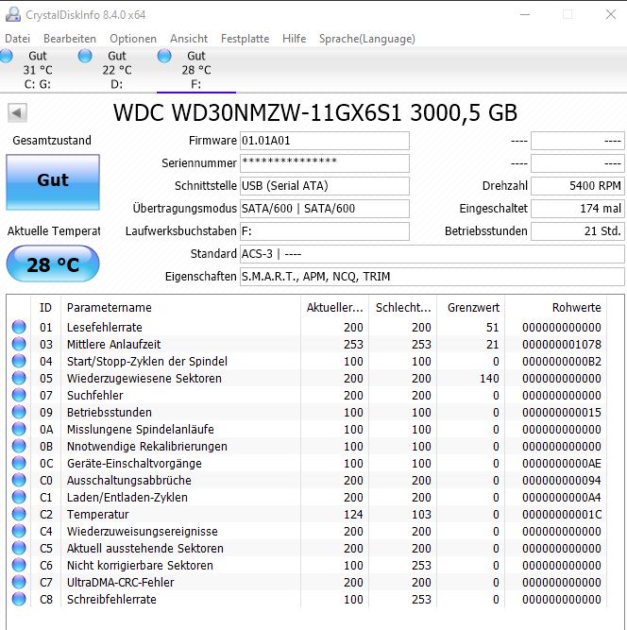Screen dimensions: 627x630
Task: Click the status orb for Temperatur row C2
Action: (19, 514)
